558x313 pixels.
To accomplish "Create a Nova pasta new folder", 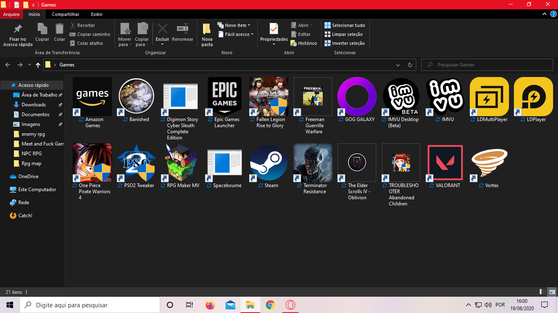I will (x=207, y=35).
